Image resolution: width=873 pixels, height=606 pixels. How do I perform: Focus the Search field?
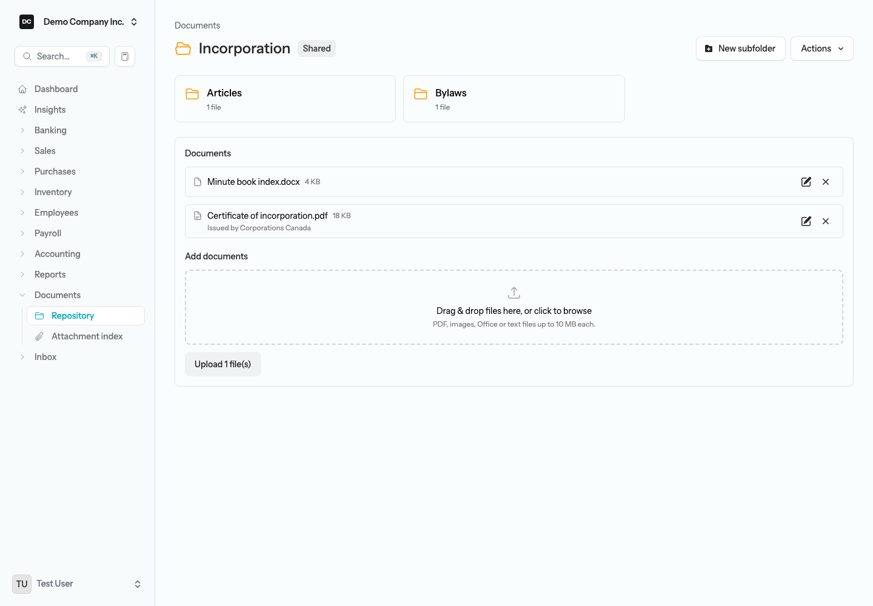coord(62,56)
